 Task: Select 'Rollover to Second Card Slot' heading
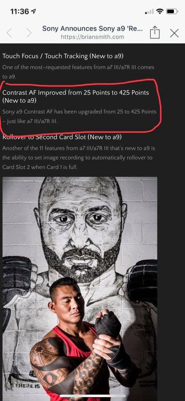point(62,137)
